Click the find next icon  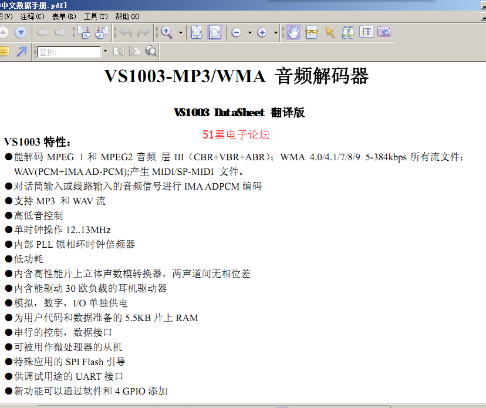[134, 51]
